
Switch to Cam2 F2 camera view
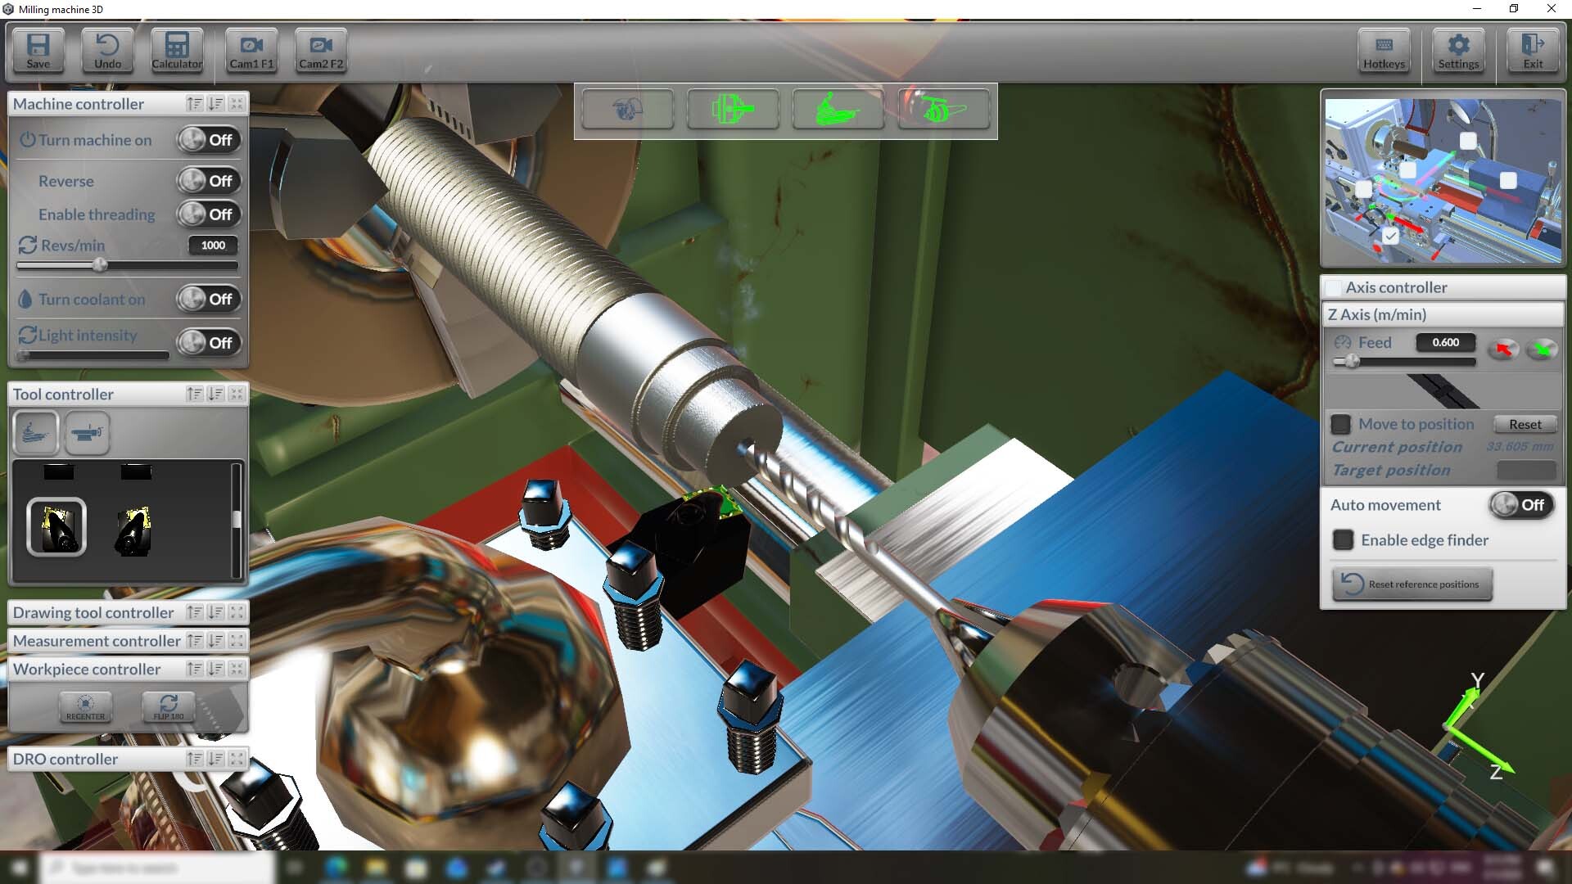(321, 51)
